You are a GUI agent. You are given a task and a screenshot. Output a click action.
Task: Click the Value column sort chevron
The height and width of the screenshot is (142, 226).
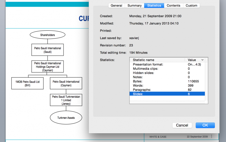click(x=202, y=60)
